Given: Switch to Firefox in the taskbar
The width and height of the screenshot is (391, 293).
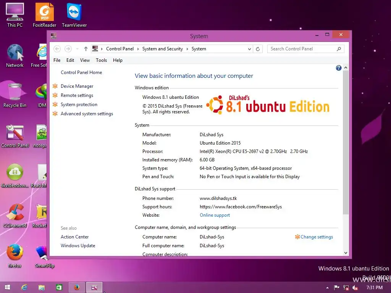Looking at the screenshot, I should [77, 287].
